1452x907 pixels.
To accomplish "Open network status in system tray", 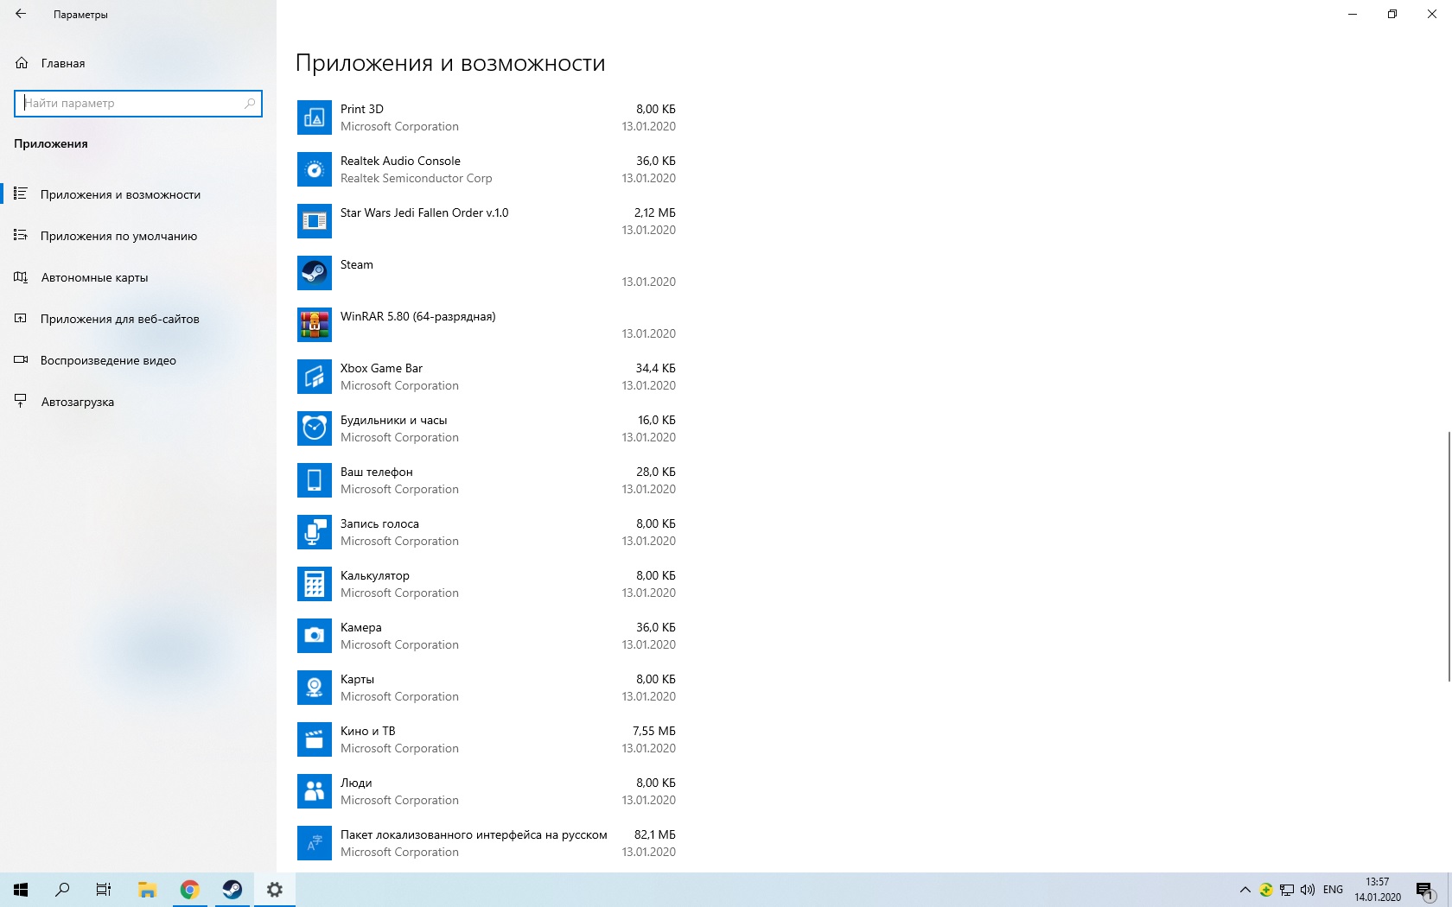I will (1287, 890).
